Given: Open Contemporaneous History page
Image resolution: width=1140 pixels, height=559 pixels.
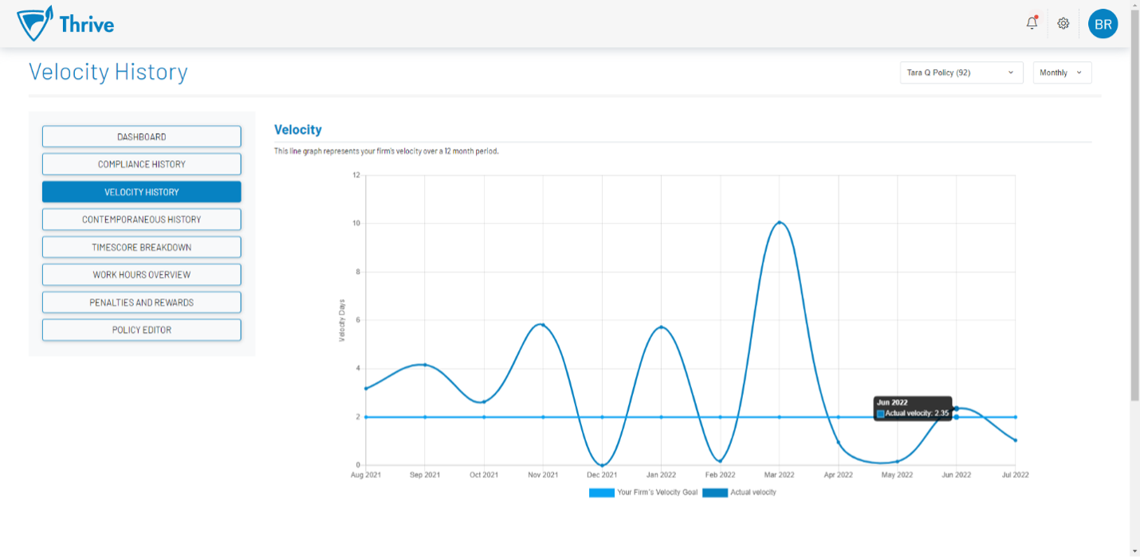Looking at the screenshot, I should (x=141, y=220).
